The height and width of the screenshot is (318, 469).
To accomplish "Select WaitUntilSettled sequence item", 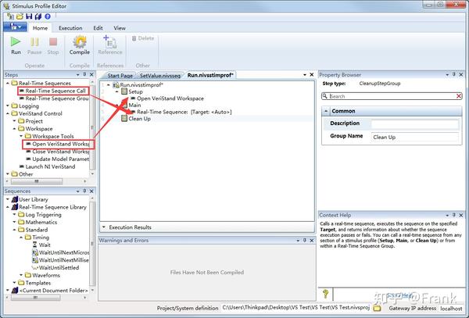I will (55, 268).
